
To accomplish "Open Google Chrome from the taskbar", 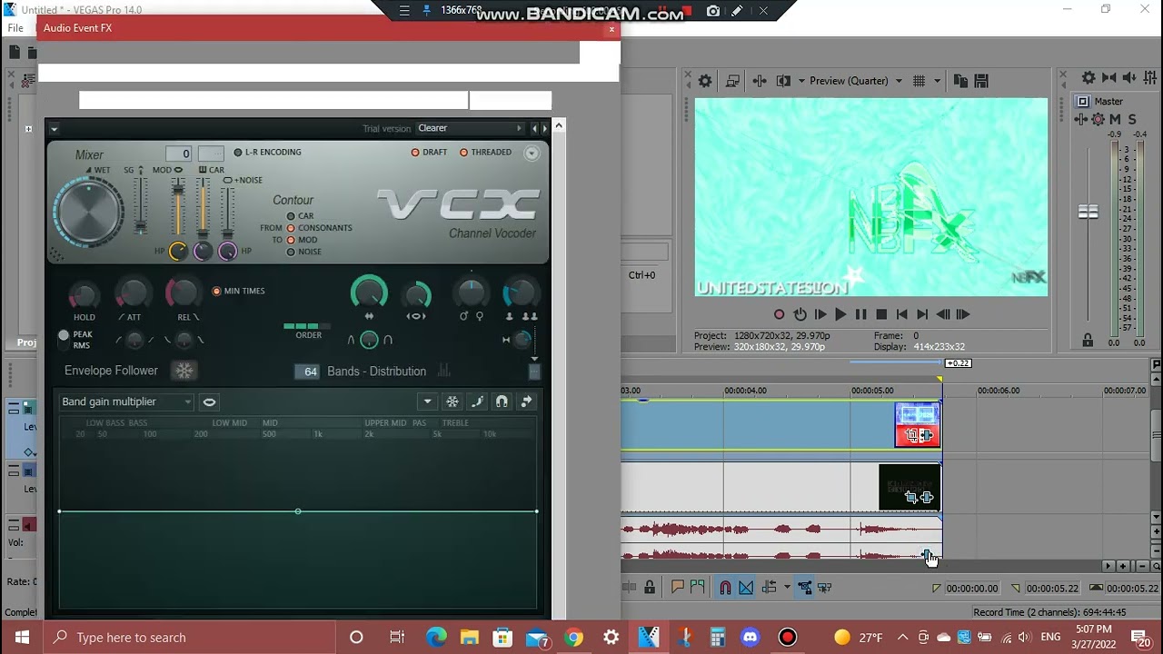I will tap(572, 637).
